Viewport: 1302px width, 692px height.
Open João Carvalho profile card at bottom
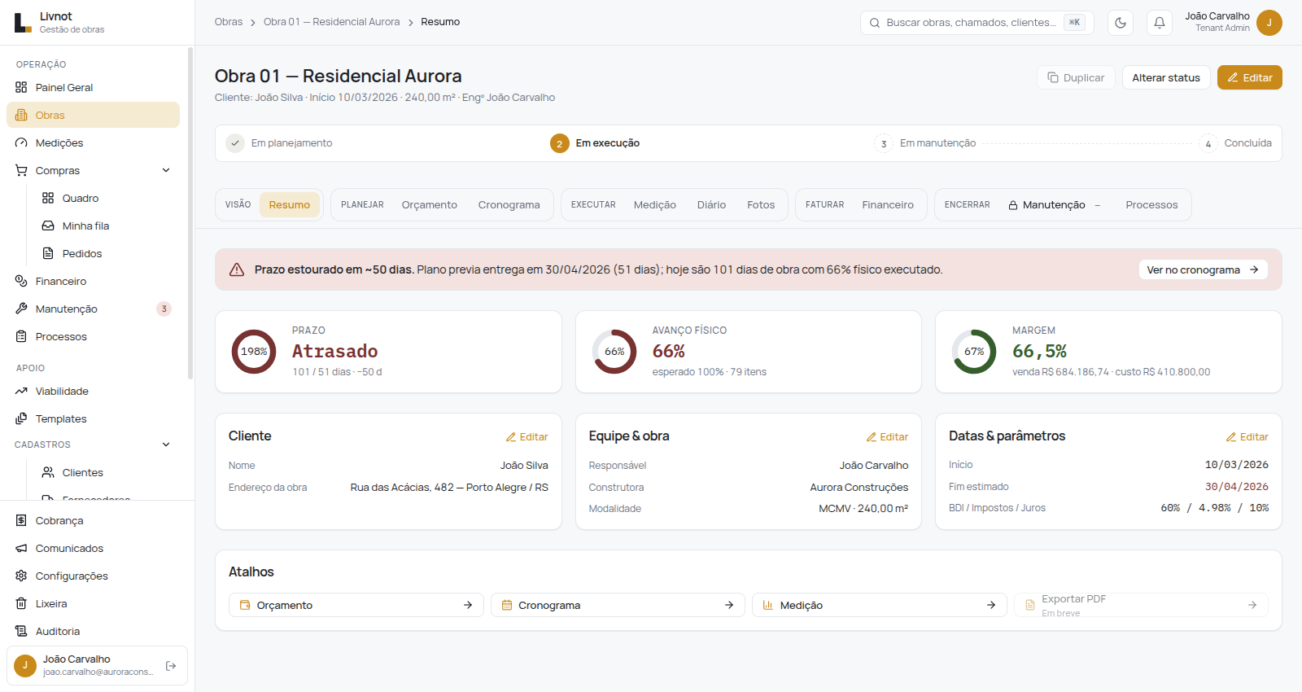click(97, 666)
